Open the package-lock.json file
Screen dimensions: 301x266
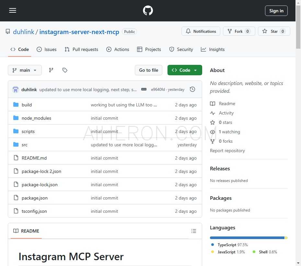40,185
